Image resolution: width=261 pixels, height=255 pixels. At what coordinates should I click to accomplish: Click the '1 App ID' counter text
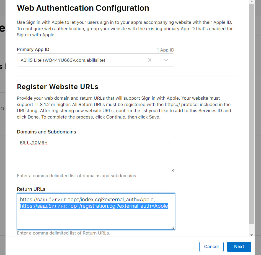tap(165, 50)
